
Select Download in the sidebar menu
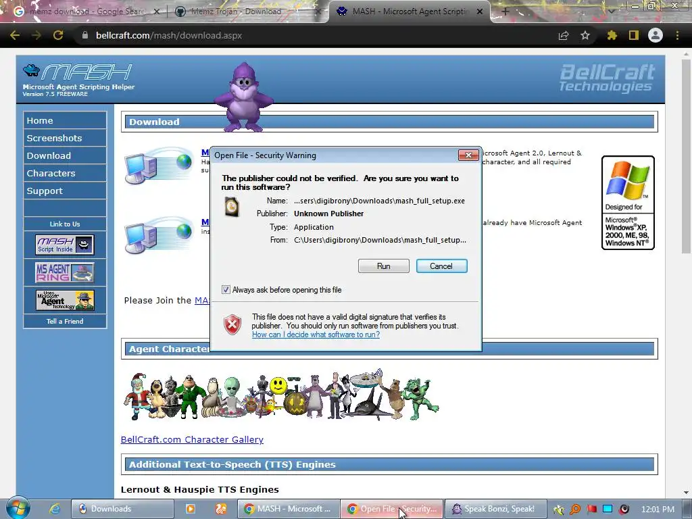point(65,156)
